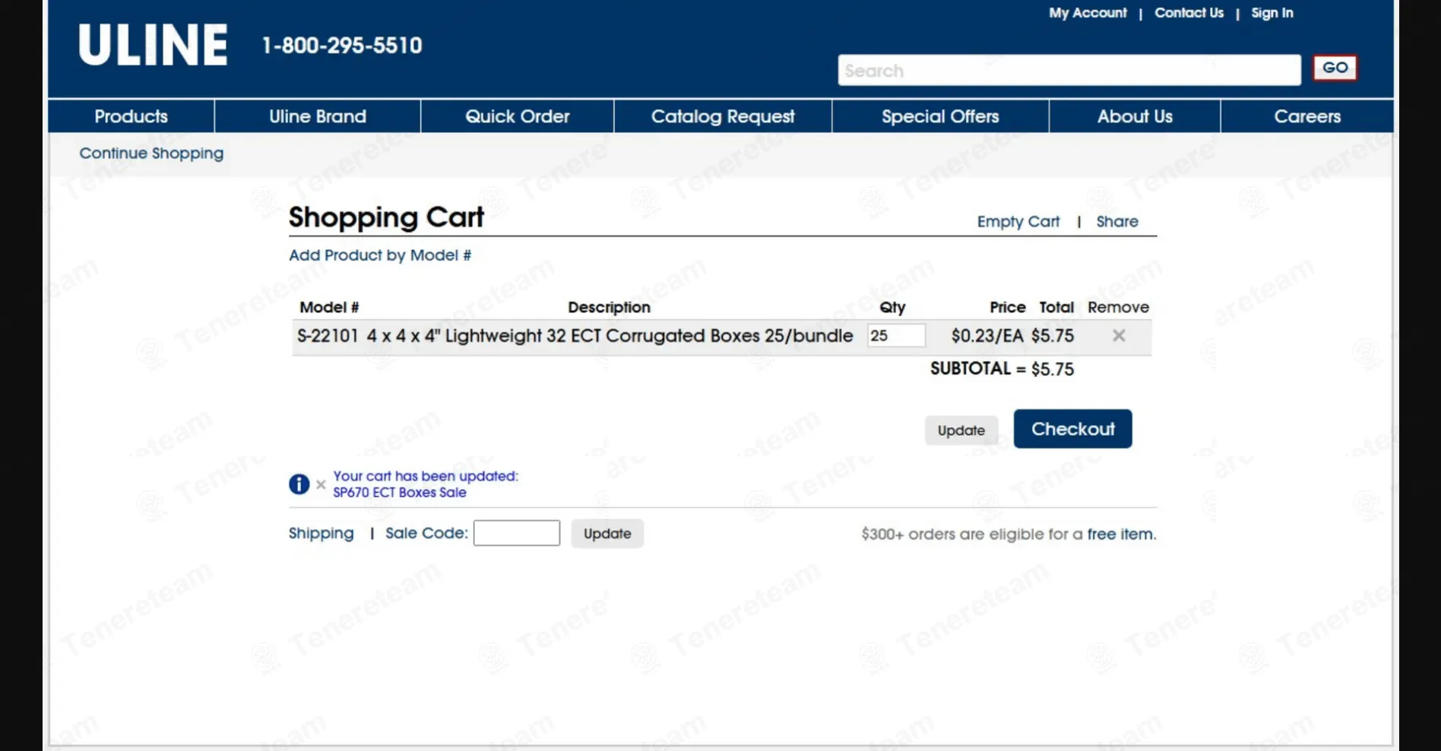Click the GO search button
The height and width of the screenshot is (751, 1441).
[1335, 68]
